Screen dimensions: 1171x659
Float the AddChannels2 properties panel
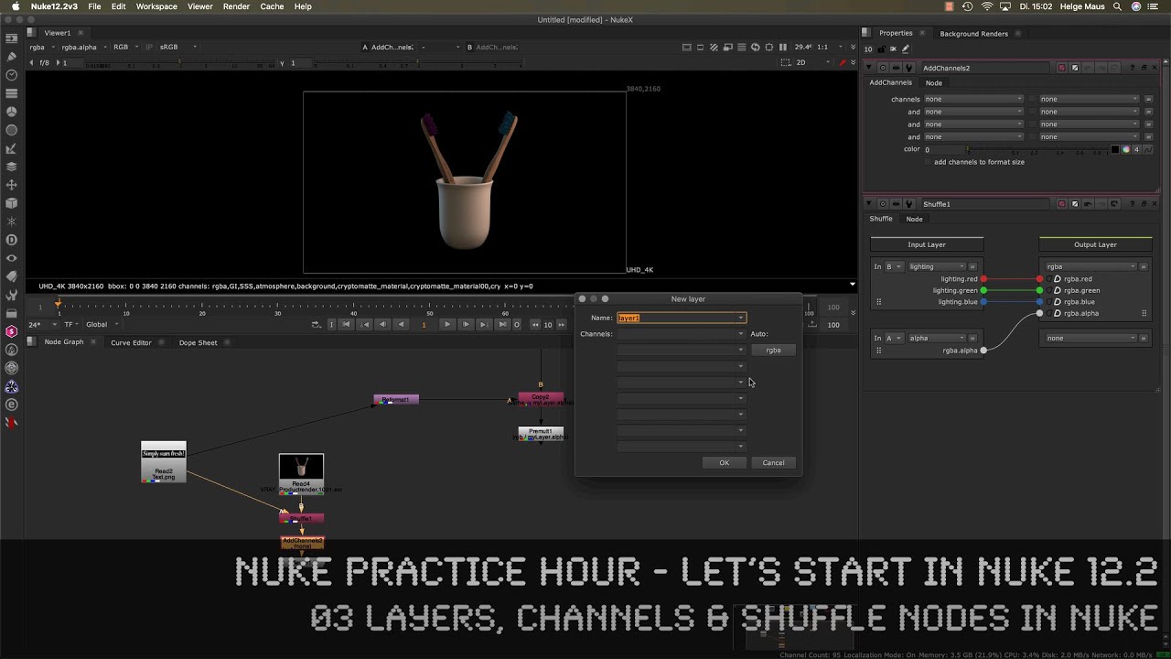click(1144, 68)
